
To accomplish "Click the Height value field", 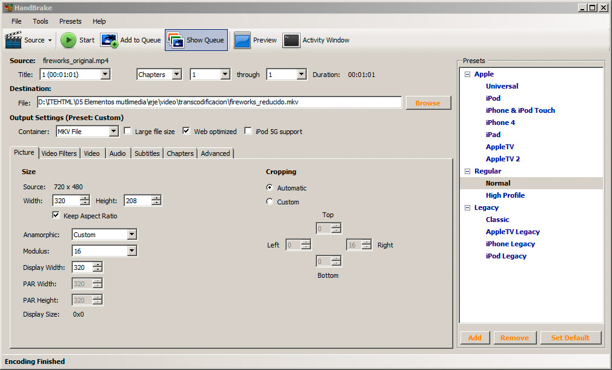I will (138, 201).
